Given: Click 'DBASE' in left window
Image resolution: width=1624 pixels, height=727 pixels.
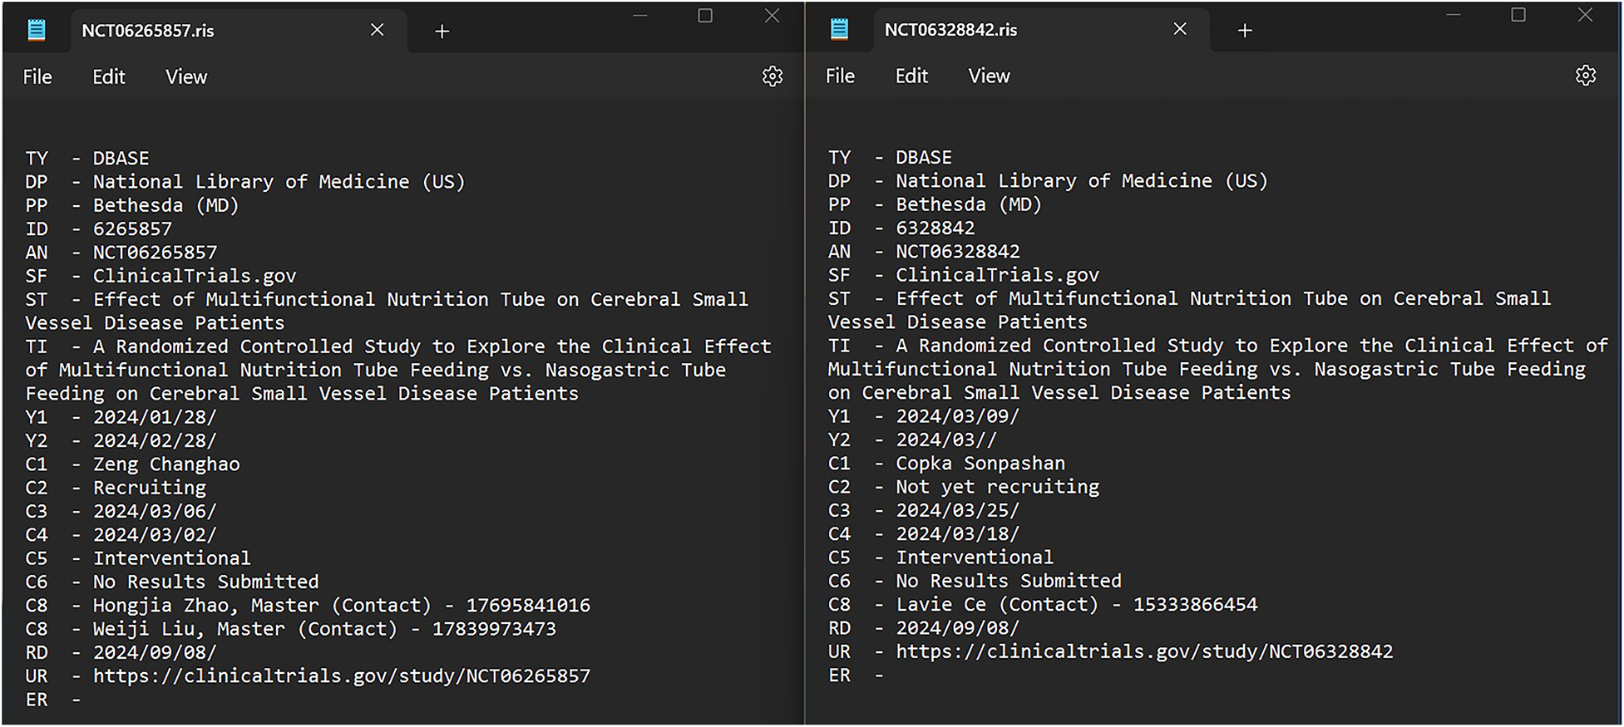Looking at the screenshot, I should (121, 159).
